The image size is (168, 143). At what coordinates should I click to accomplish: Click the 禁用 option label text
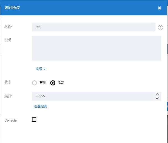tap(43, 83)
